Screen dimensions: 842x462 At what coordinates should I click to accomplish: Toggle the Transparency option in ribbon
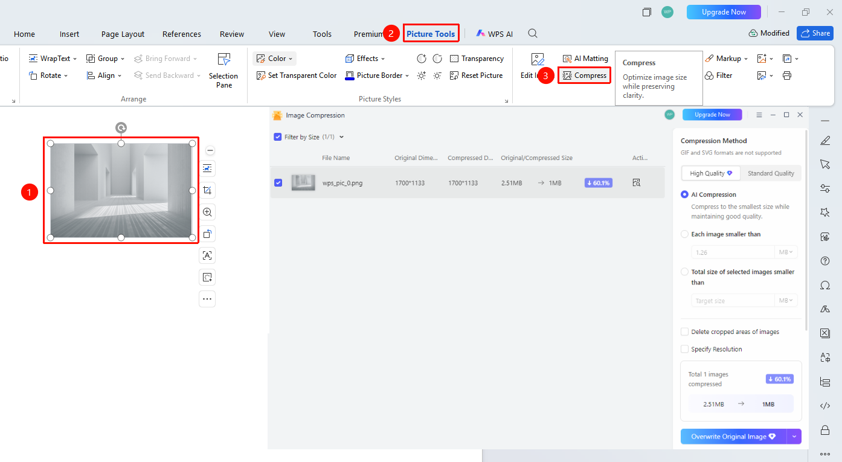477,59
